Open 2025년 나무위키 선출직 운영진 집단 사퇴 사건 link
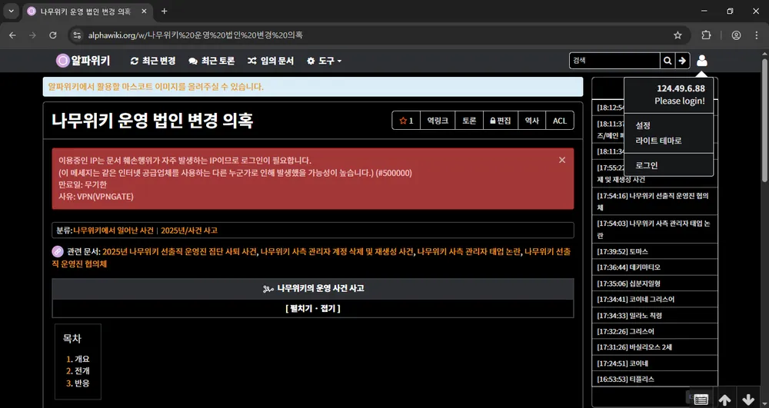 [179, 252]
